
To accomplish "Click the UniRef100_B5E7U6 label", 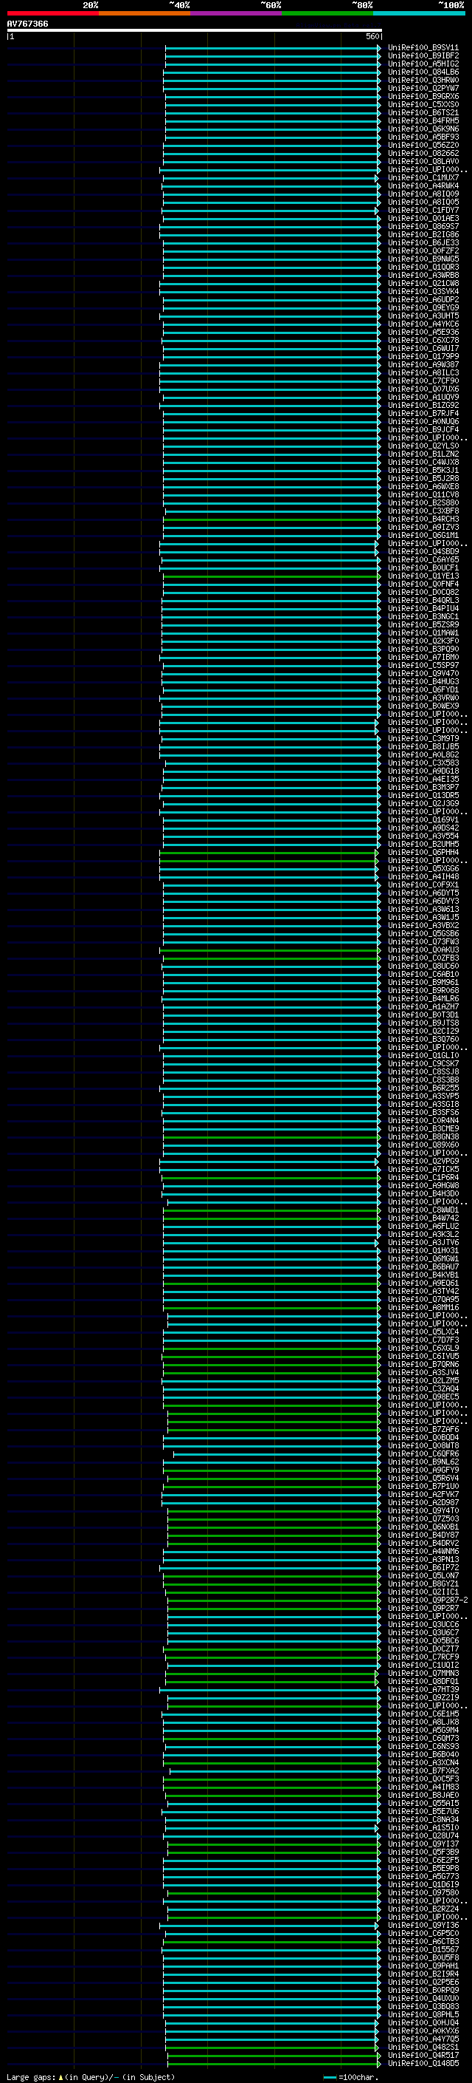I will [x=423, y=1811].
